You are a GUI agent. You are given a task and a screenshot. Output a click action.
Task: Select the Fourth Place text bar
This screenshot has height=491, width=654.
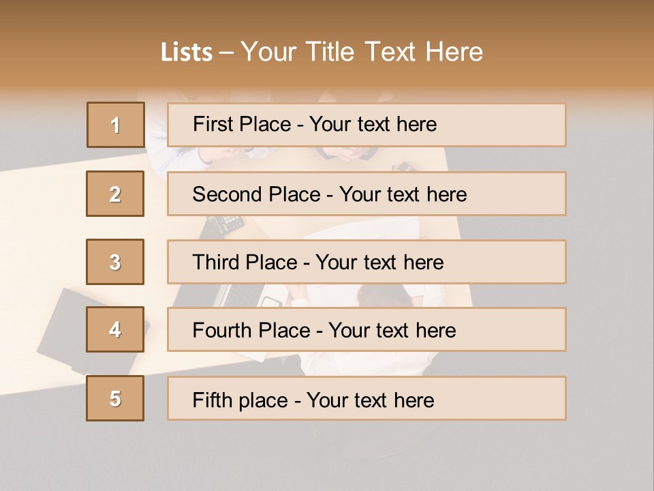(367, 330)
